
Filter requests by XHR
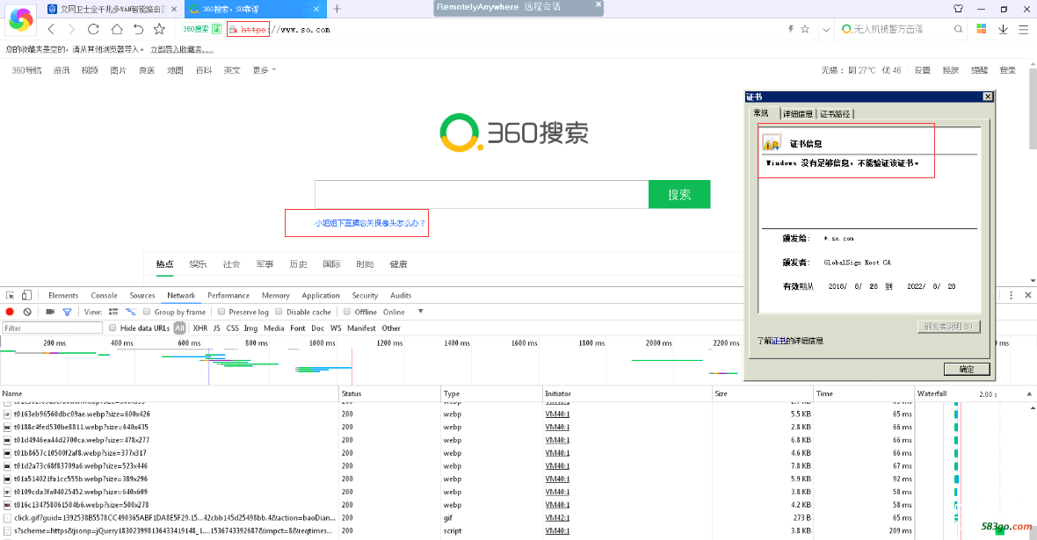199,328
